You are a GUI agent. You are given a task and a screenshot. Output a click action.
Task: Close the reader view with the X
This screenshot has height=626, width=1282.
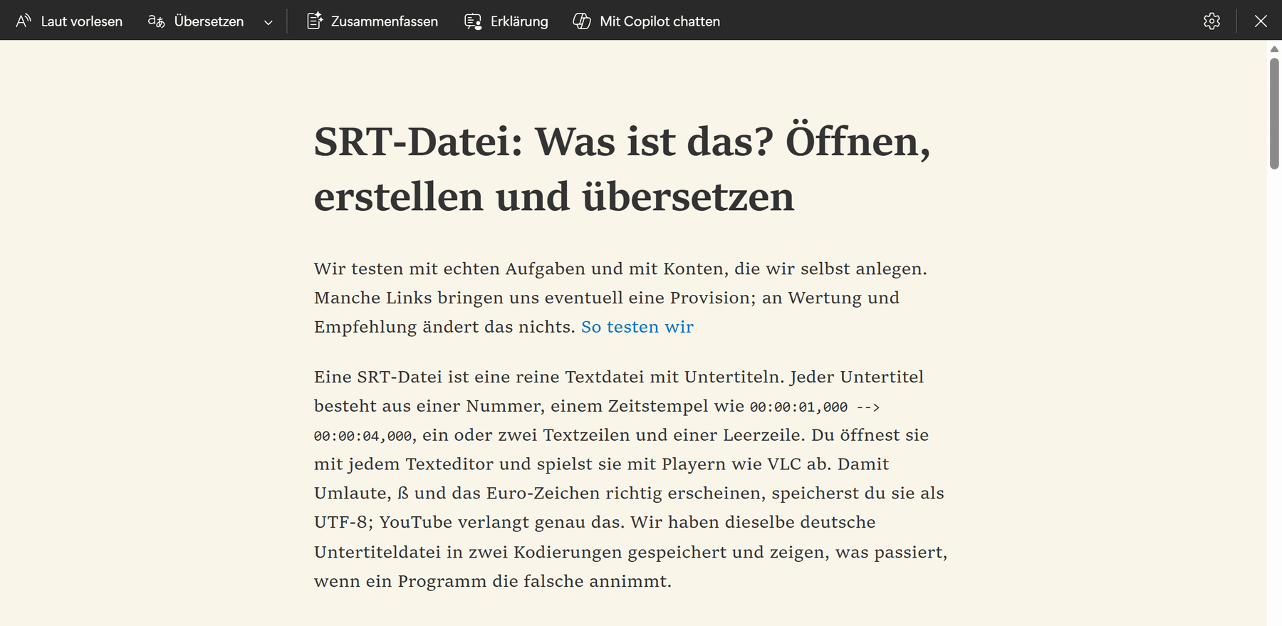pyautogui.click(x=1261, y=21)
